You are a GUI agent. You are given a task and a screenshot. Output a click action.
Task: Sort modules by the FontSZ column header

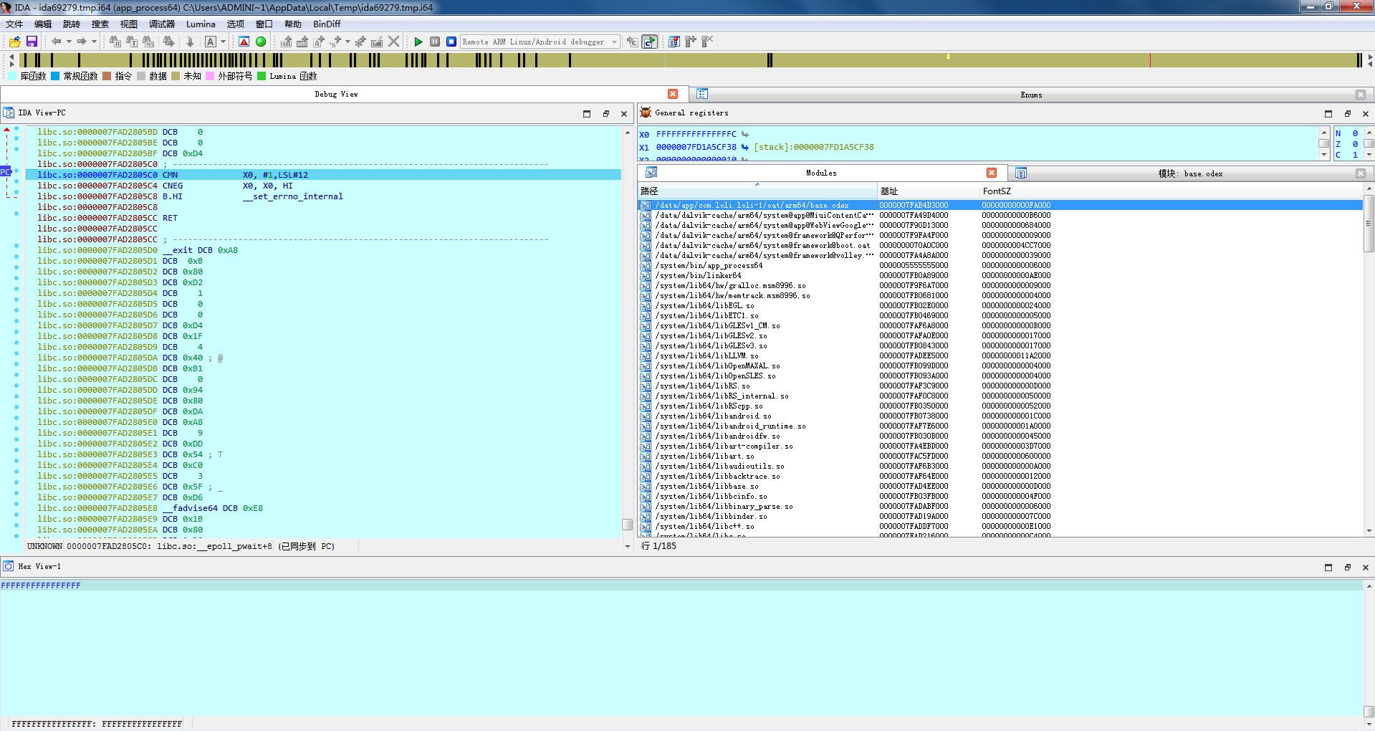[x=997, y=191]
